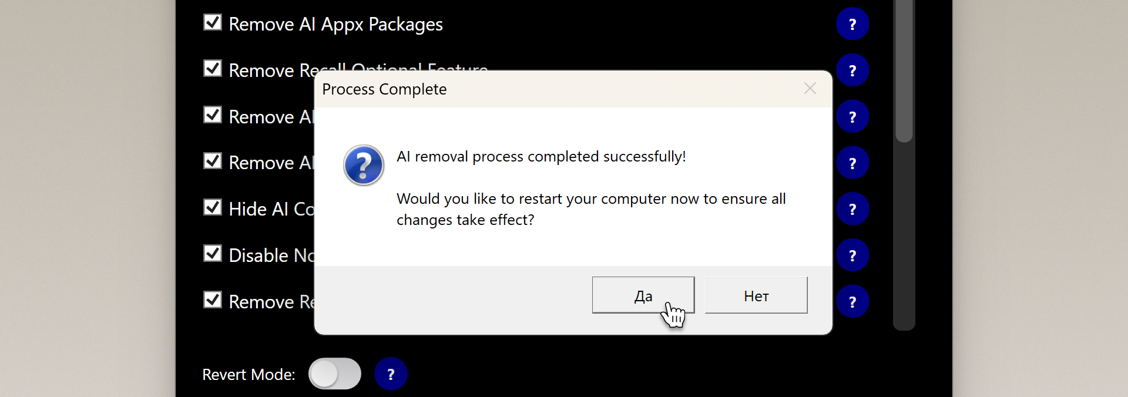
Task: Toggle Remove Recall Optional Feature checkbox
Action: pos(212,69)
